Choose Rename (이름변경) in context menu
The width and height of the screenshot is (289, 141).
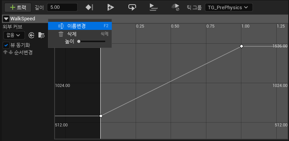click(80, 26)
